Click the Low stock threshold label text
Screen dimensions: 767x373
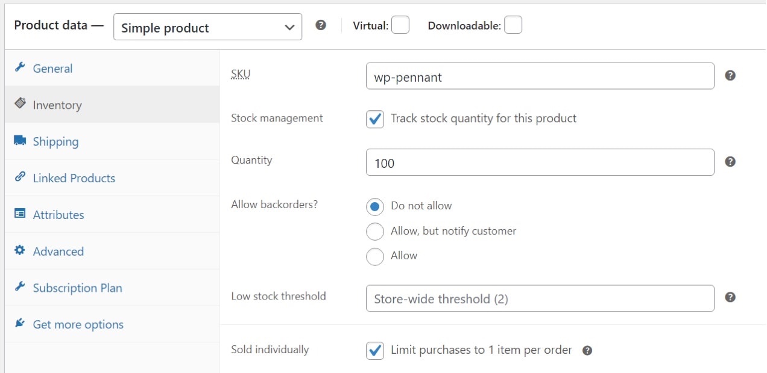pos(279,296)
